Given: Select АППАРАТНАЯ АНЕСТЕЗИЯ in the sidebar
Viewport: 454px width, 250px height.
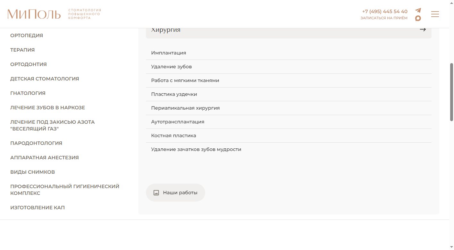Looking at the screenshot, I should [45, 158].
